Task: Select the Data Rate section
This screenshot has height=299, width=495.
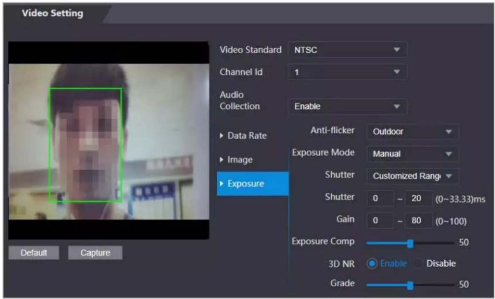Action: click(x=243, y=136)
